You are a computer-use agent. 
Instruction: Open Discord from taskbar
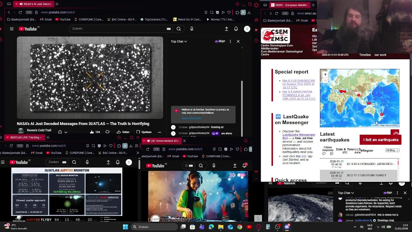coord(287,227)
